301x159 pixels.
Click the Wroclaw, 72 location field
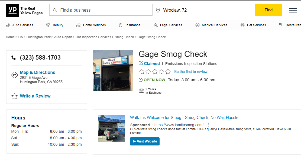coord(204,10)
